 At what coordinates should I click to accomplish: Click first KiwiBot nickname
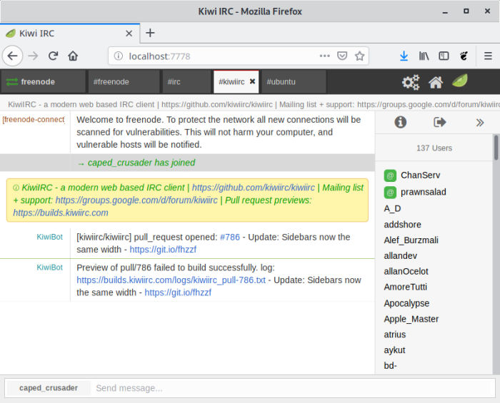(x=49, y=237)
